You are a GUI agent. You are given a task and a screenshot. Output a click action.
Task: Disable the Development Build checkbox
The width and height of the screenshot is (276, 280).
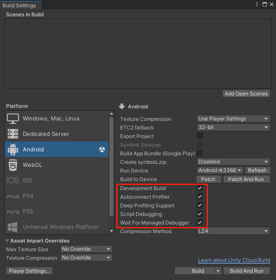[x=200, y=188]
